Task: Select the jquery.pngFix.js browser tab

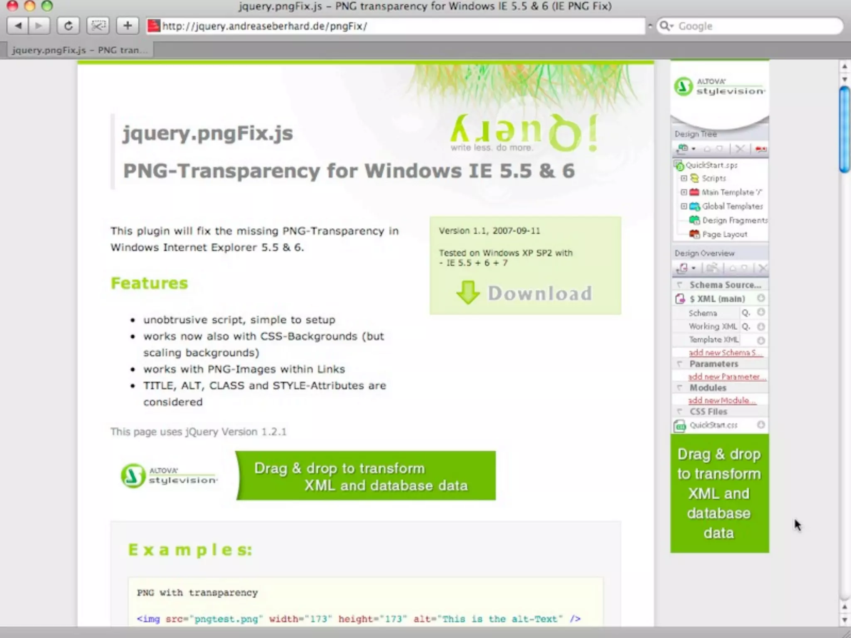Action: click(x=80, y=50)
